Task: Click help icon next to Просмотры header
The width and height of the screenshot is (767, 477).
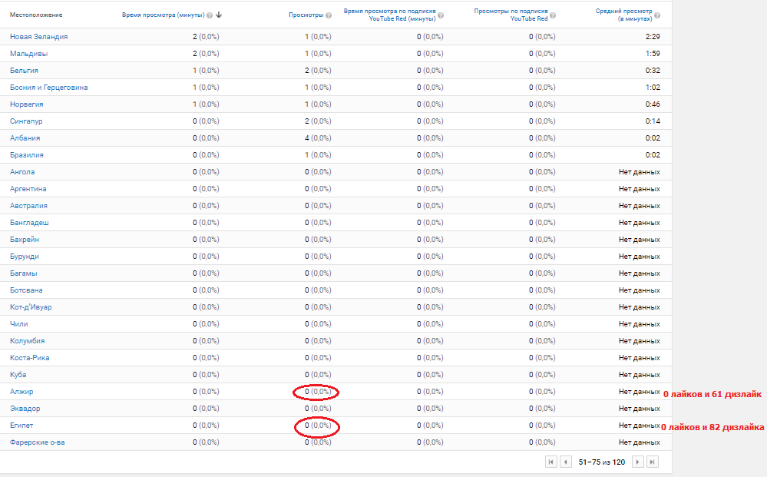Action: pyautogui.click(x=329, y=15)
